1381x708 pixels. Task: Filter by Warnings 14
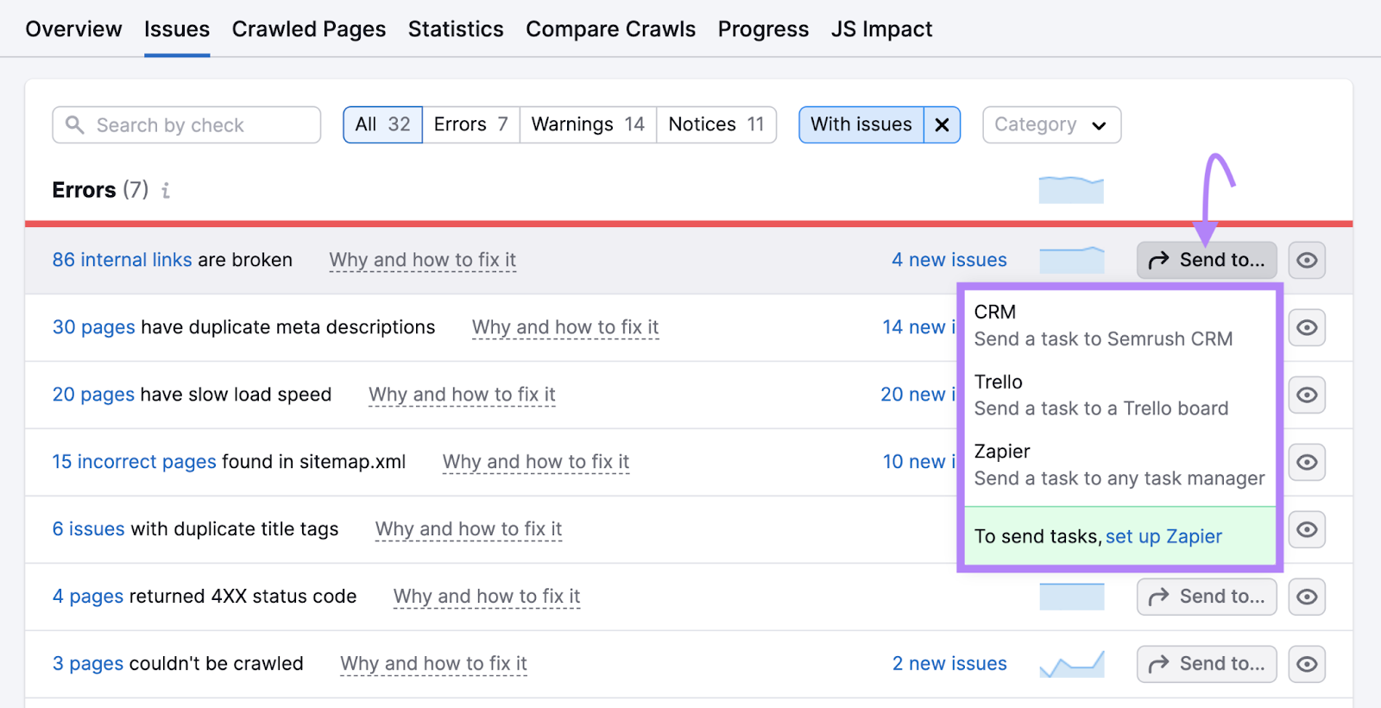pyautogui.click(x=588, y=124)
